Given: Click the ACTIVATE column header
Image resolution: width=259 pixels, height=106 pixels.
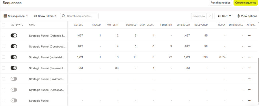Looking at the screenshot, I should pyautogui.click(x=17, y=25).
